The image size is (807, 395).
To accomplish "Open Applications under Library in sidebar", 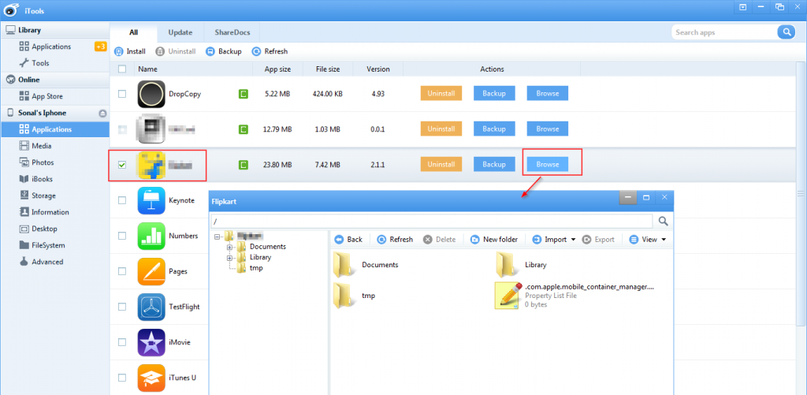I will point(51,47).
